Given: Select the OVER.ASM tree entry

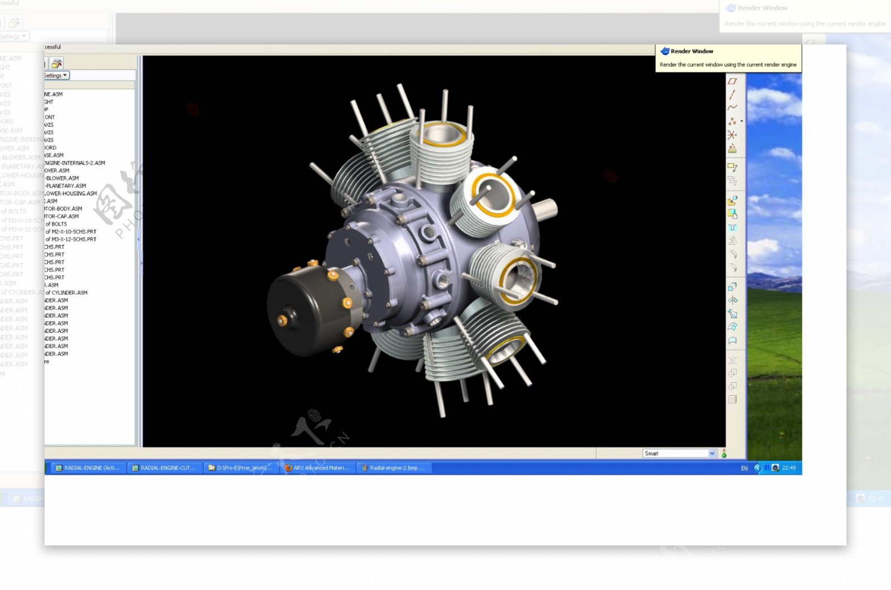Looking at the screenshot, I should [57, 171].
